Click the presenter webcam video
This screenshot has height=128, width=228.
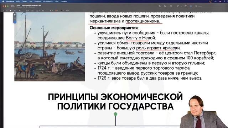[203, 112]
